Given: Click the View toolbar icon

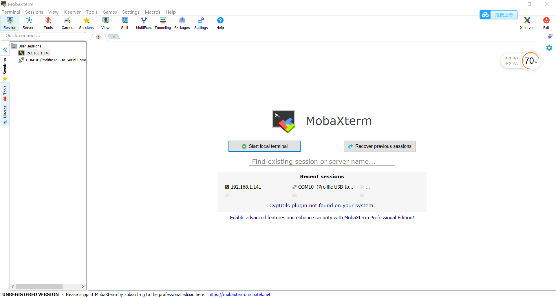Looking at the screenshot, I should tap(105, 23).
